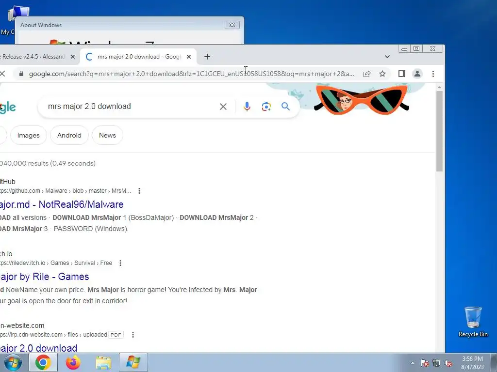
Task: Click the scrollbar up arrow
Action: click(x=439, y=87)
